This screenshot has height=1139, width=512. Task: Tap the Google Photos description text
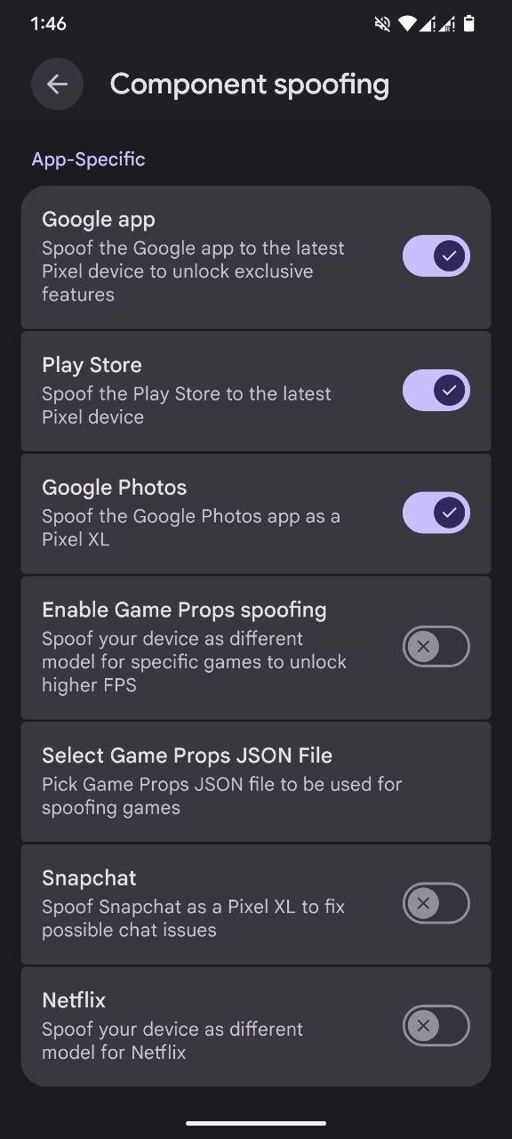(191, 528)
